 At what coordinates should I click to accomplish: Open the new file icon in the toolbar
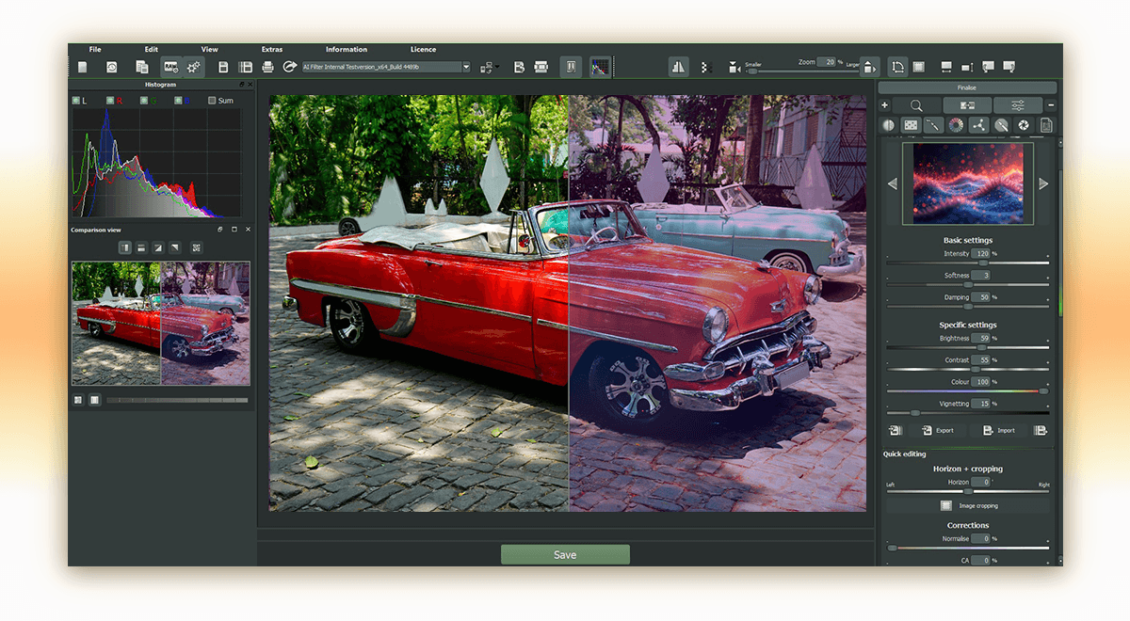point(83,67)
